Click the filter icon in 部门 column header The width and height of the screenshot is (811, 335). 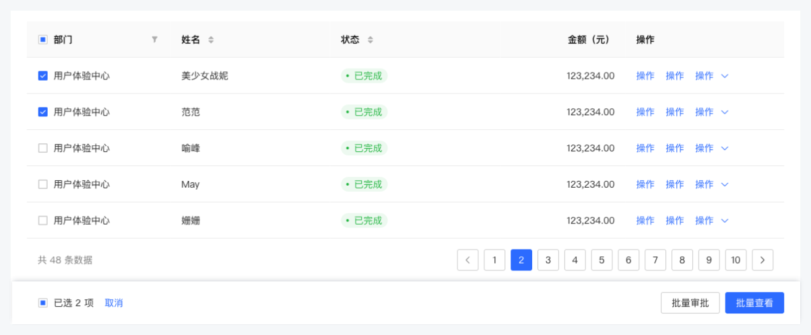tap(154, 40)
